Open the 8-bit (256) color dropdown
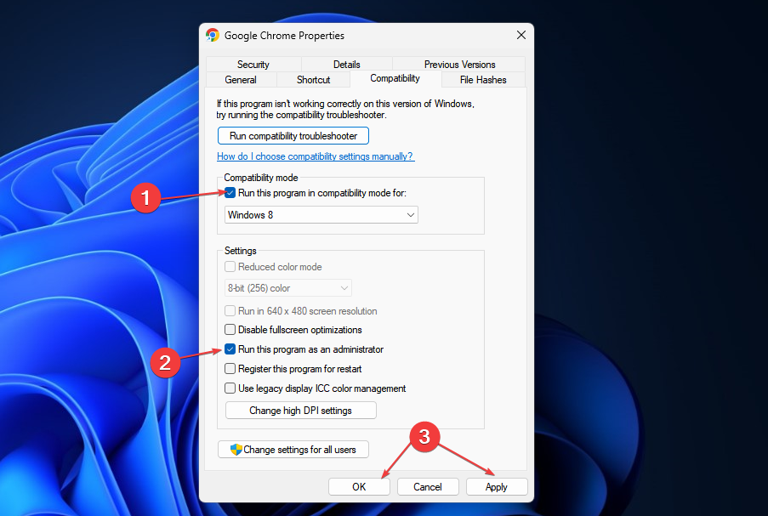This screenshot has height=516, width=768. [288, 288]
